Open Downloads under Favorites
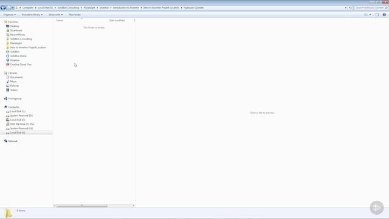Viewport: 389px width, 219px height. pyautogui.click(x=16, y=30)
